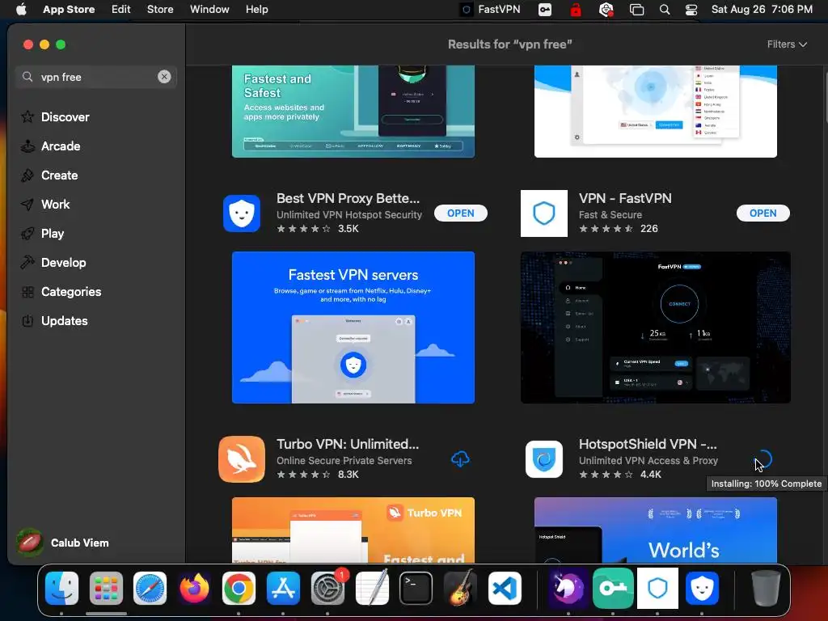Screen dimensions: 828x621
Task: Open the App Store menu
Action: 69,9
